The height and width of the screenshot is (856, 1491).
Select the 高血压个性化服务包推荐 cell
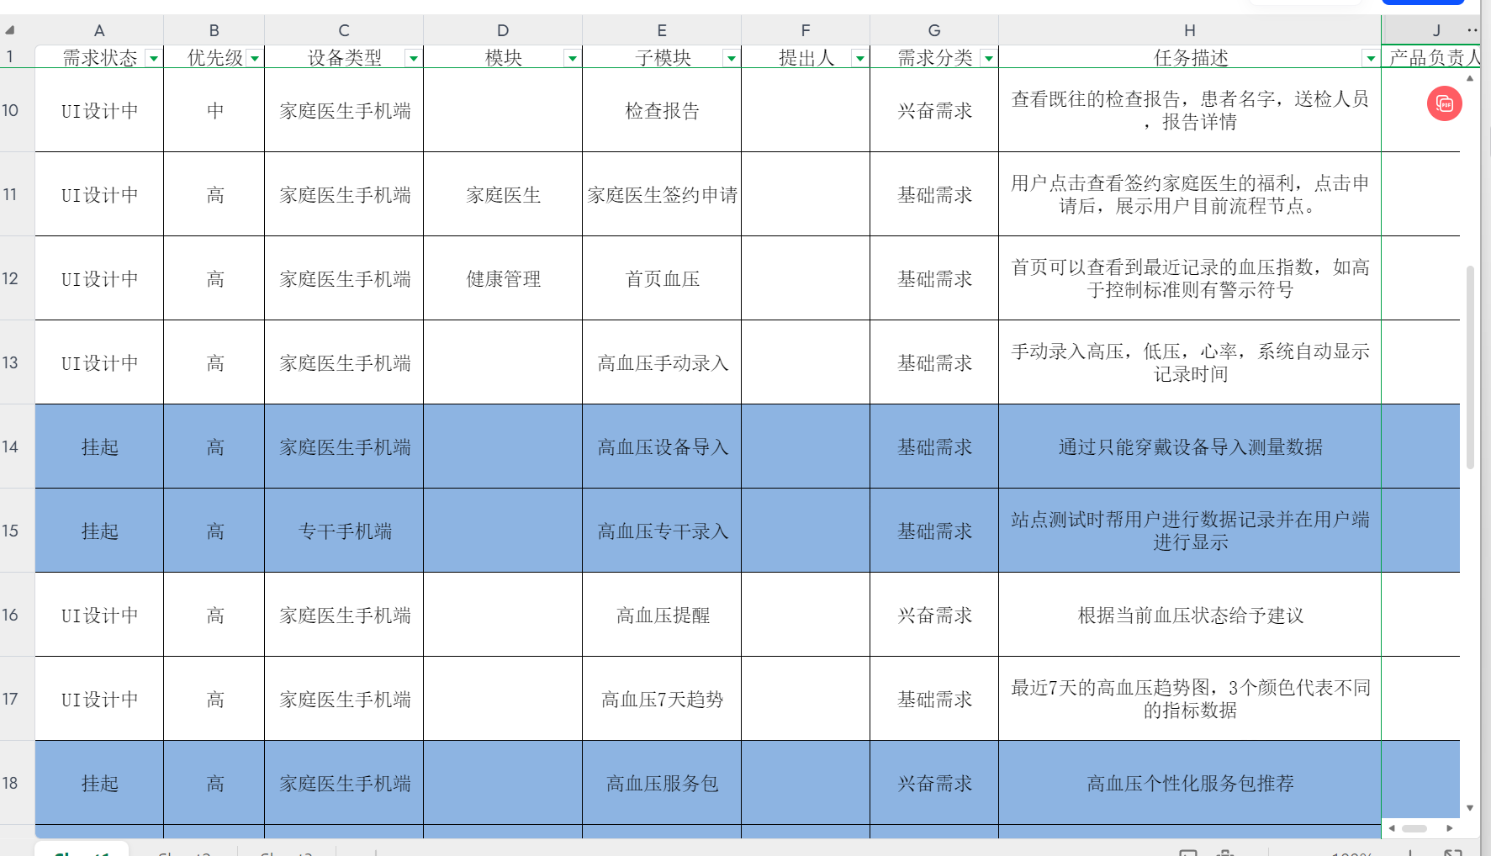click(x=1190, y=783)
